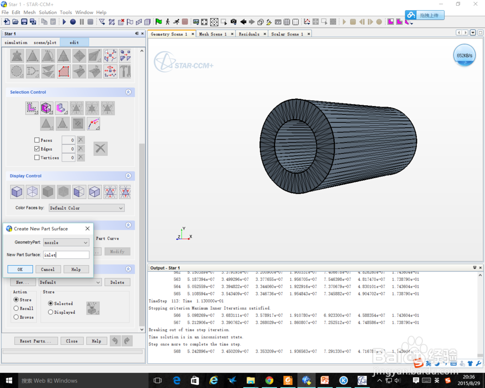Click the Reset View expand-arrows icon
Viewport: 485px width, 388px height.
coord(204,22)
